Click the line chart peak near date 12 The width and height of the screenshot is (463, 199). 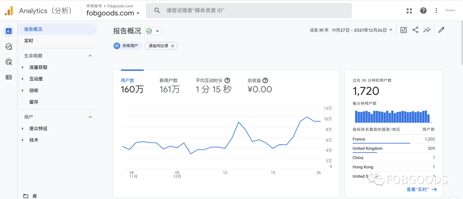(239, 122)
